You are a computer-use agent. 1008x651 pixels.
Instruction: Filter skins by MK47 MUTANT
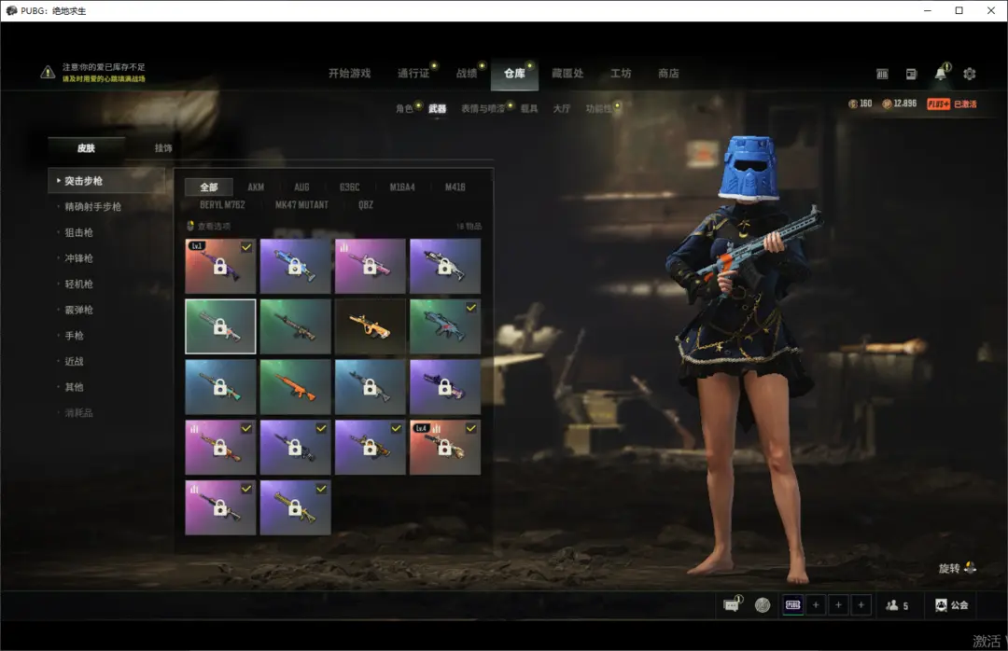coord(301,205)
